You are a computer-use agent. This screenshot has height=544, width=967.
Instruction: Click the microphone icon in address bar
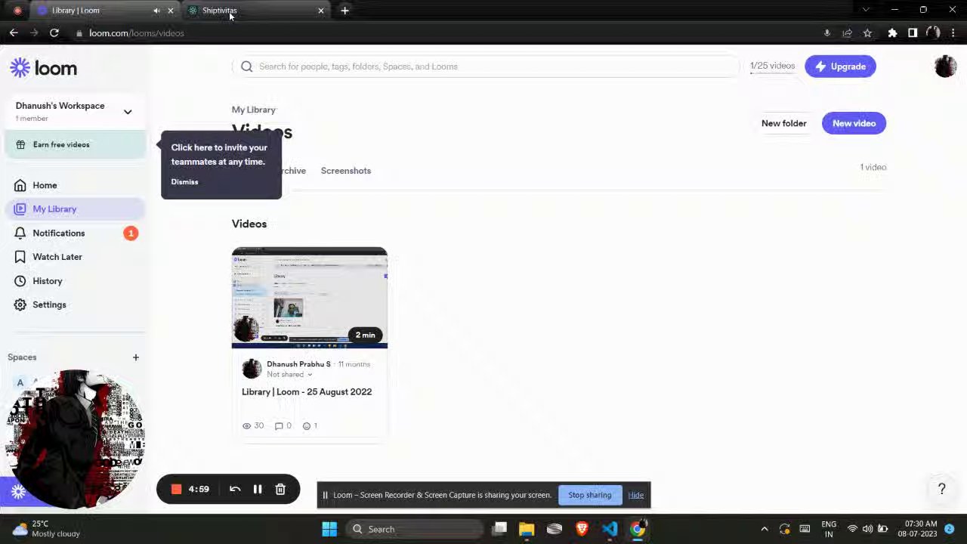[x=826, y=33]
